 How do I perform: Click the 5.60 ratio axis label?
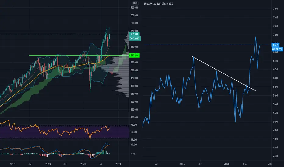(x=275, y=96)
